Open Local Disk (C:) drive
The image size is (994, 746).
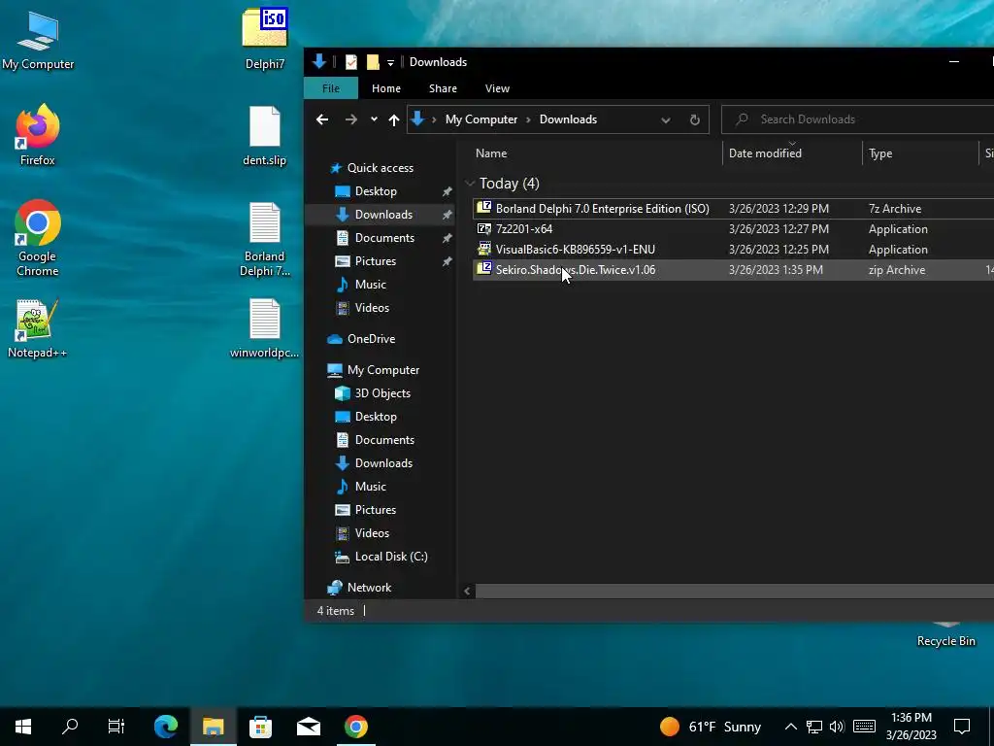[390, 557]
